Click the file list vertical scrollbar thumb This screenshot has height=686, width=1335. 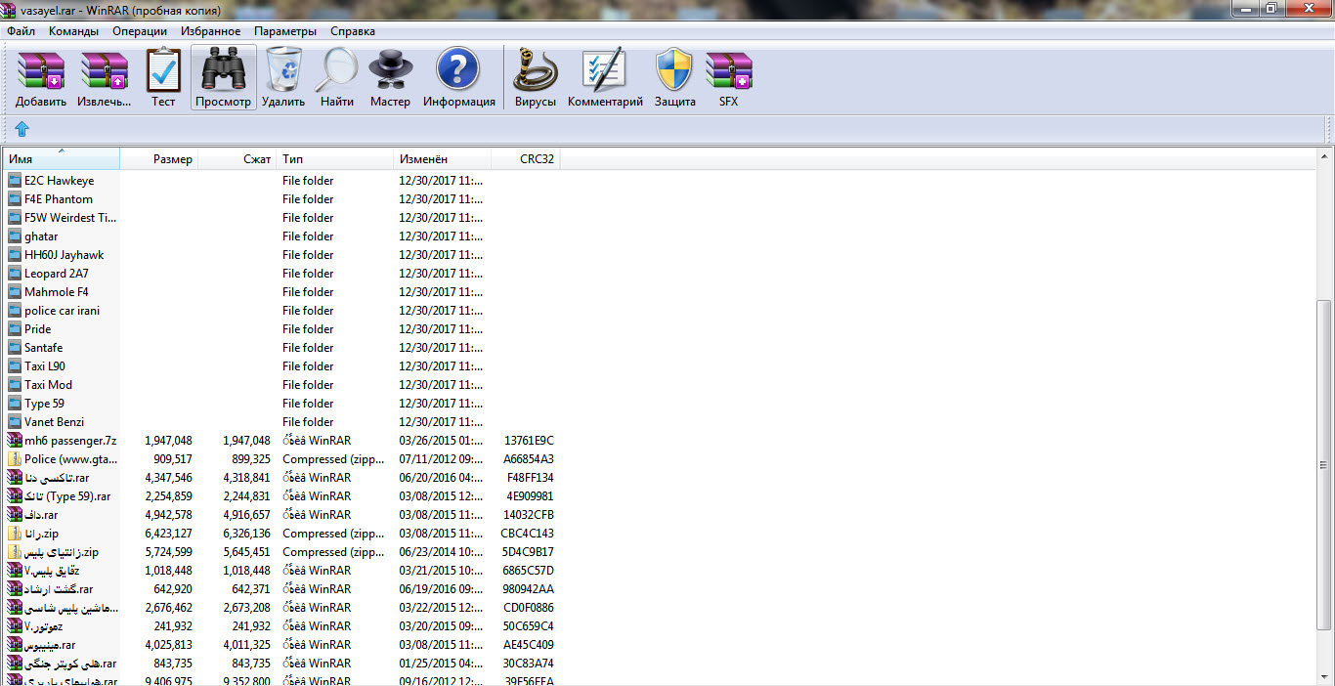(x=1325, y=465)
